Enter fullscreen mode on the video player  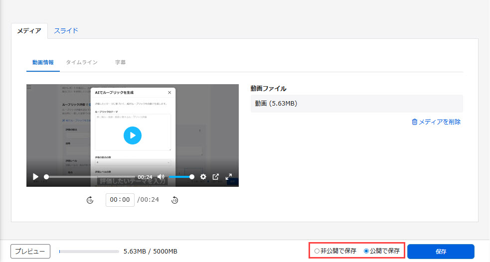[x=229, y=177]
